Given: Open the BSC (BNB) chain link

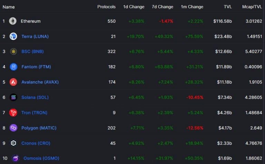Looking at the screenshot, I should point(33,51).
